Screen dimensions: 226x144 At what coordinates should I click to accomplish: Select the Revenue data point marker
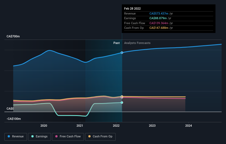[122, 53]
